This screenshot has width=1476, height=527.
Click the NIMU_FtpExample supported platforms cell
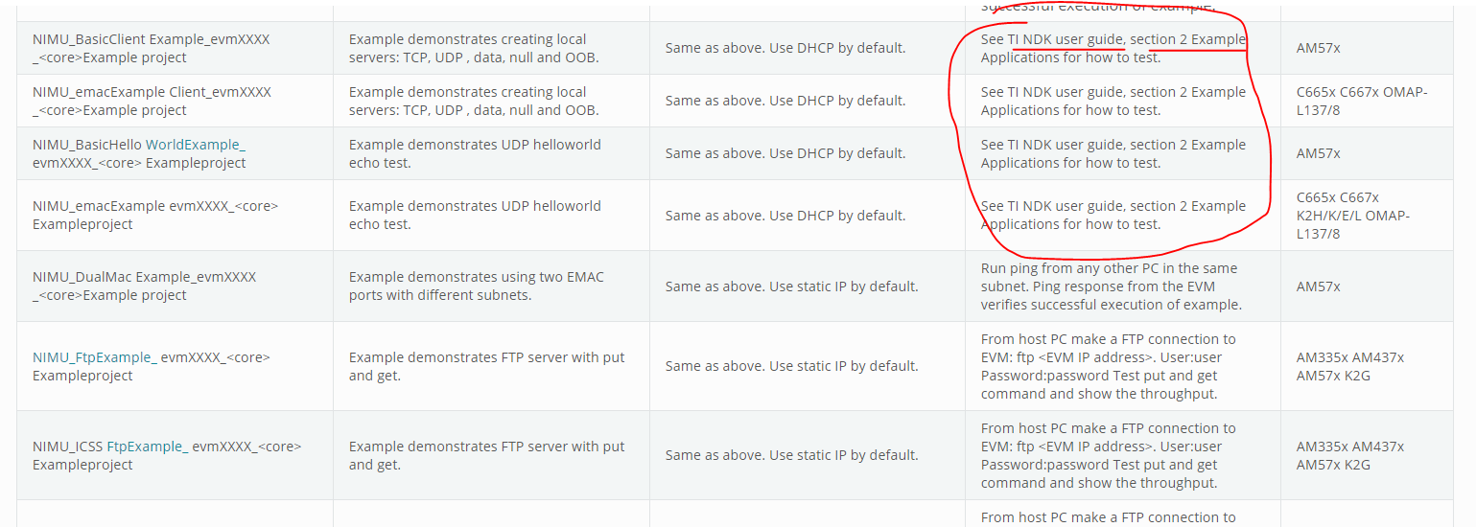click(1349, 366)
